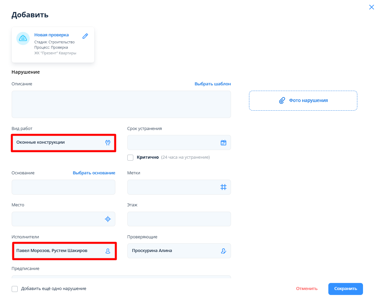Image resolution: width=376 pixels, height=303 pixels.
Task: Click the paperclip icon for photo attachment
Action: click(x=282, y=100)
